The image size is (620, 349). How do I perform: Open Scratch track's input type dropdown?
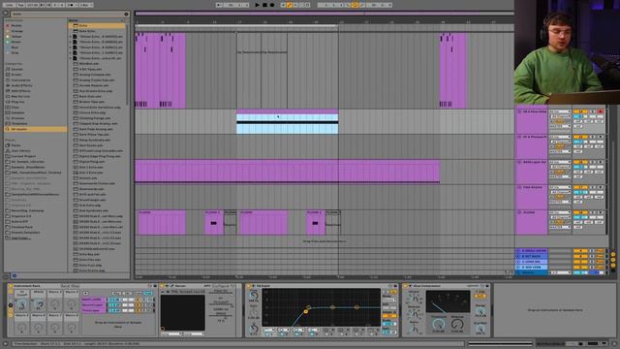coord(560,212)
